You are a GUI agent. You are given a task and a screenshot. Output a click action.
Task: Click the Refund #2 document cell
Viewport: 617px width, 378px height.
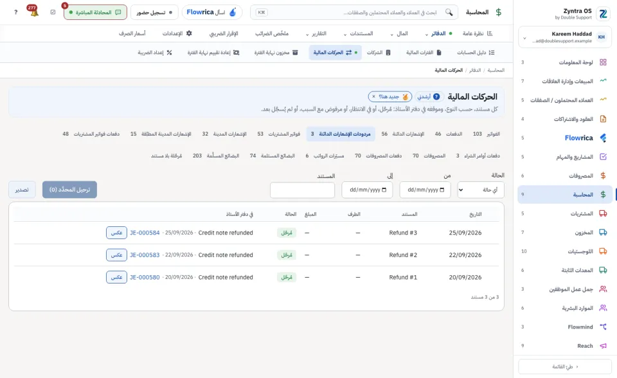click(403, 255)
